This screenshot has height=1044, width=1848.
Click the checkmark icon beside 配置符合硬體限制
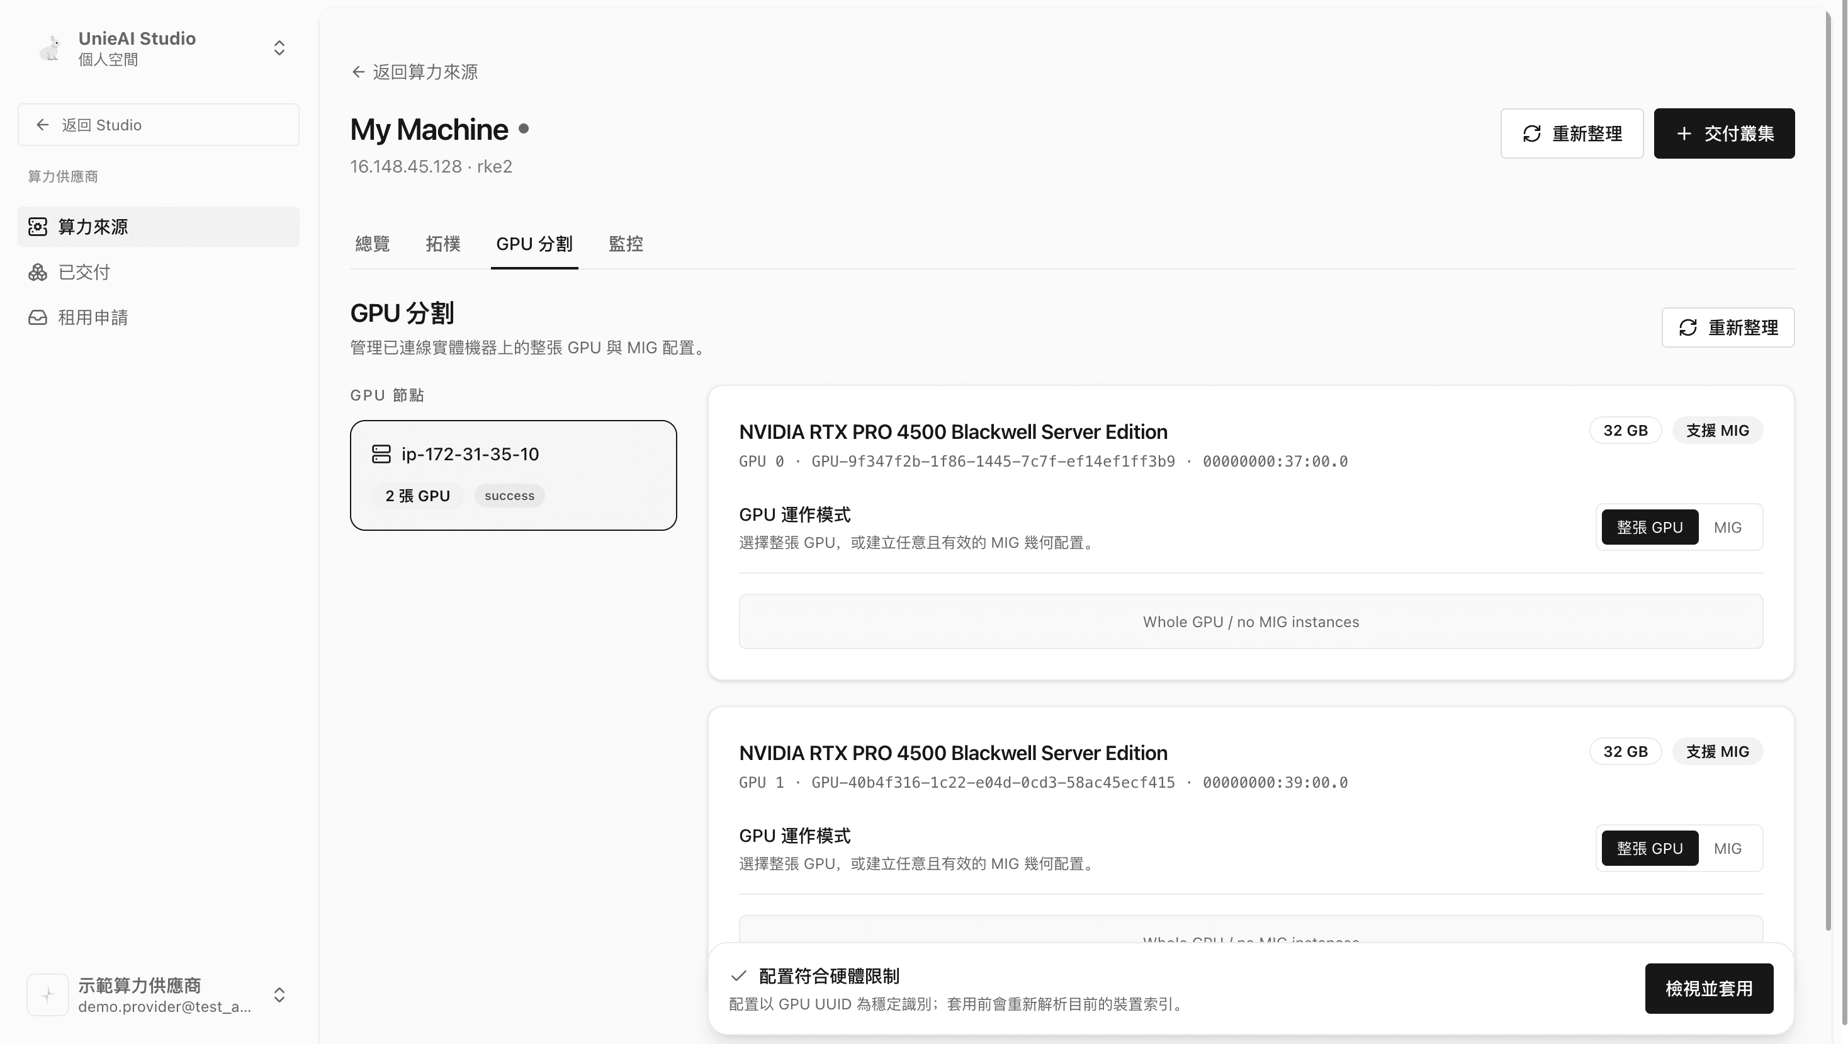(x=738, y=976)
